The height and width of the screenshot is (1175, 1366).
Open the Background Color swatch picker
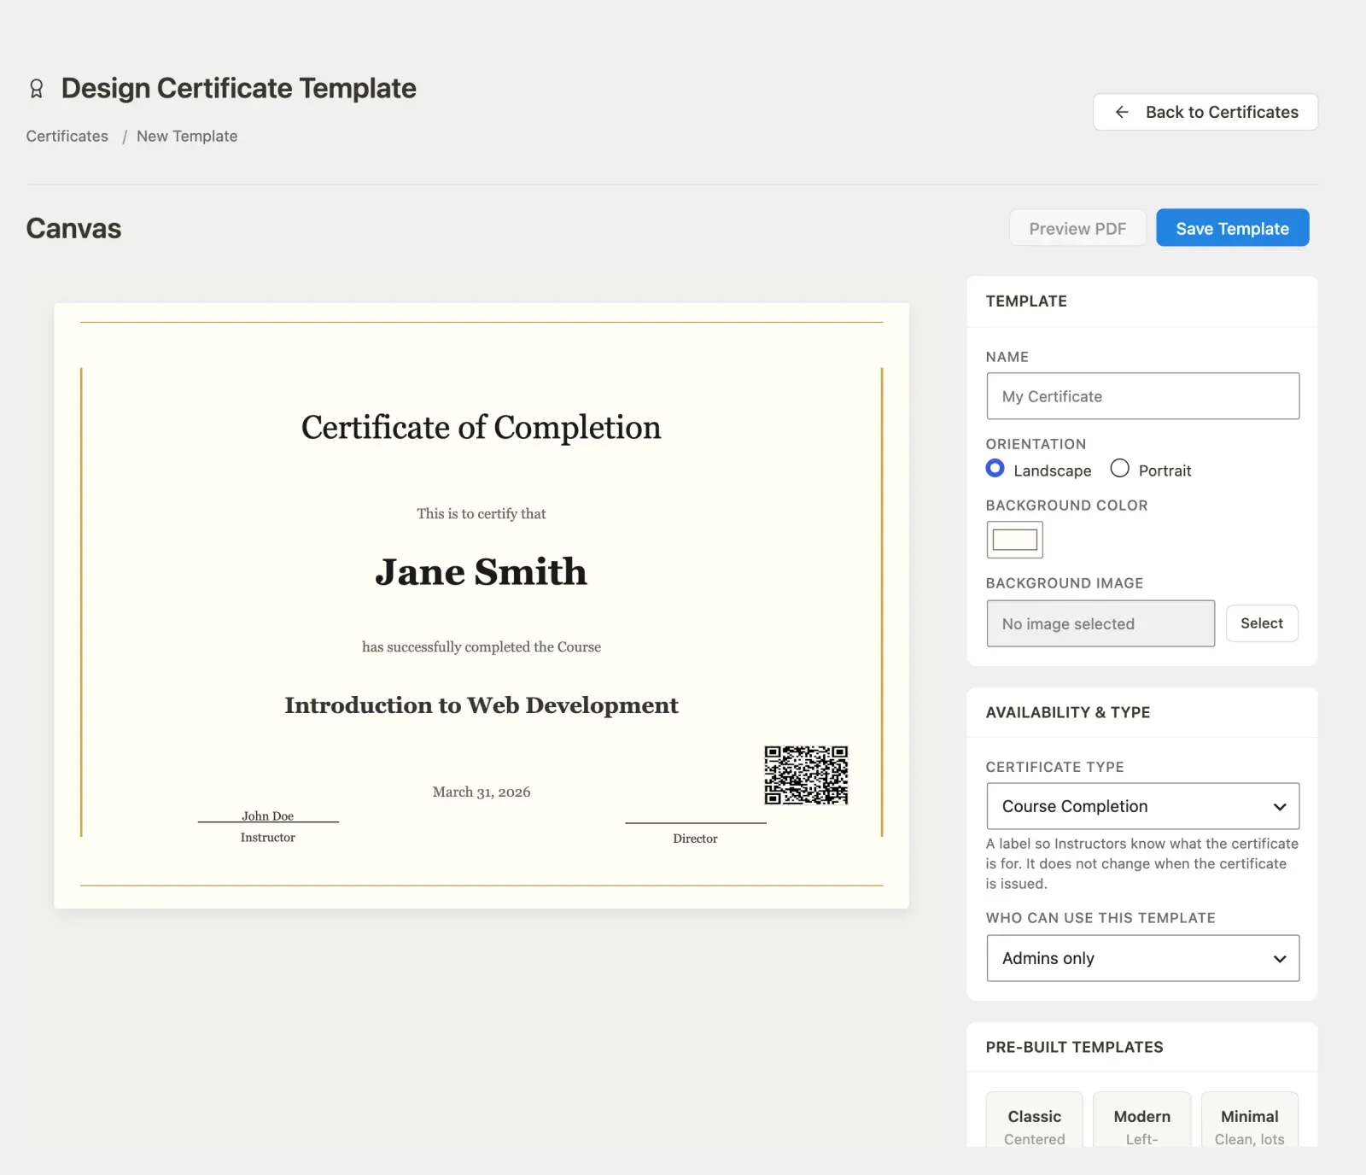click(x=1015, y=540)
